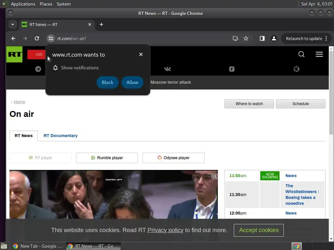Click the address bar URL
The height and width of the screenshot is (250, 334).
pos(71,38)
